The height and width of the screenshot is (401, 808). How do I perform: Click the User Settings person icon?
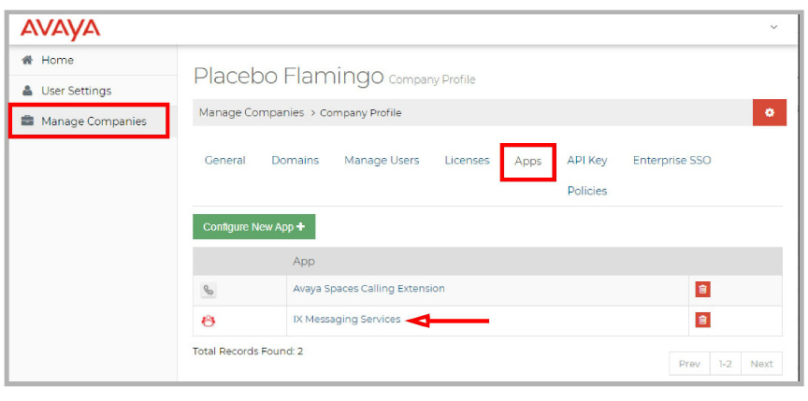(27, 91)
